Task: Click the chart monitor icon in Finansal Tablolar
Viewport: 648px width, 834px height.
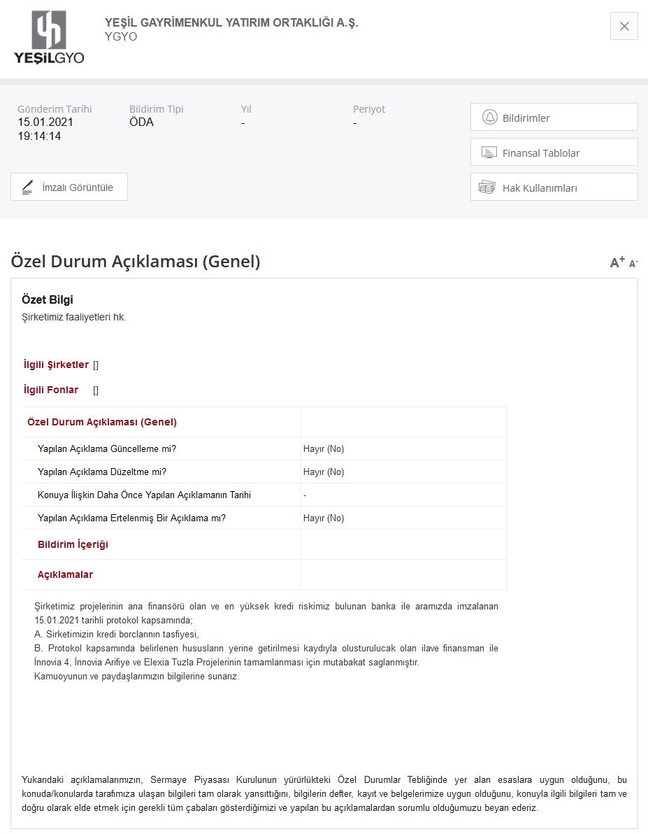Action: 489,153
